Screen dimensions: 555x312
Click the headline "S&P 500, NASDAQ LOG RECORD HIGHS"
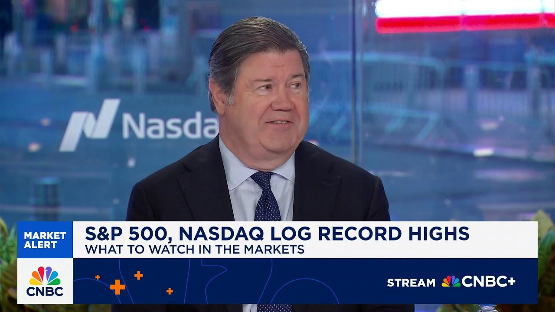277,234
